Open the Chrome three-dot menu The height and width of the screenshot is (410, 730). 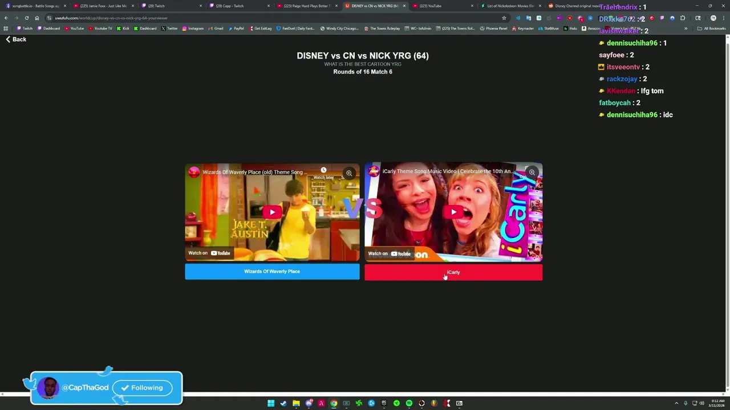click(x=724, y=18)
